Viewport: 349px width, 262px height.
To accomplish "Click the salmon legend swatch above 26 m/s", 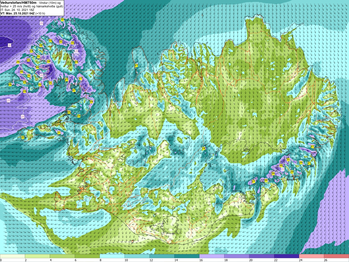I will coord(336,256).
